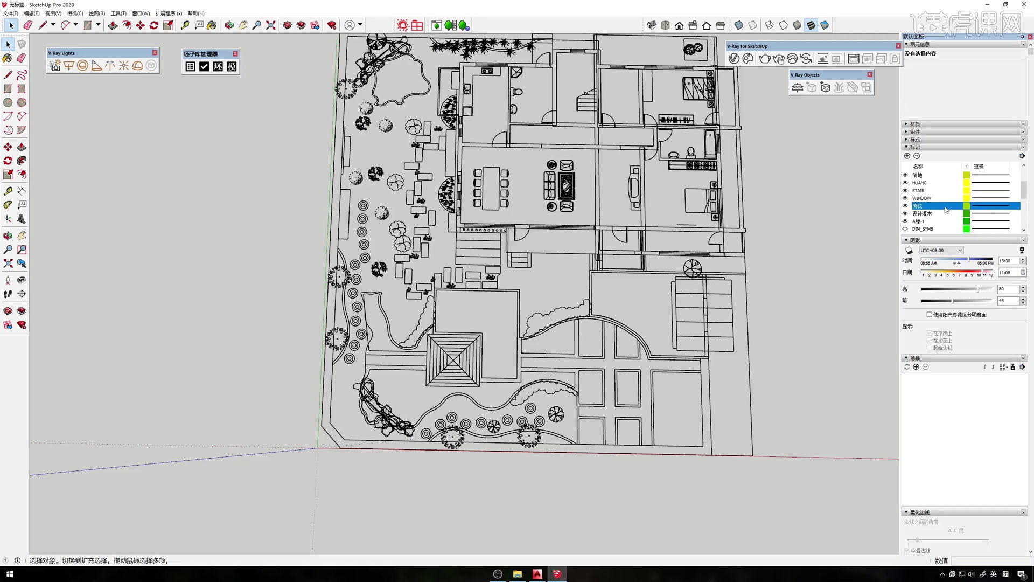Select Shaded With Textures style icon
Viewport: 1034px width, 582px height.
(811, 25)
